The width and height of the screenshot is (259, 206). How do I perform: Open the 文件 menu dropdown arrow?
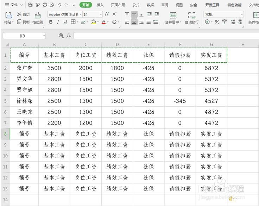pyautogui.click(x=21, y=5)
